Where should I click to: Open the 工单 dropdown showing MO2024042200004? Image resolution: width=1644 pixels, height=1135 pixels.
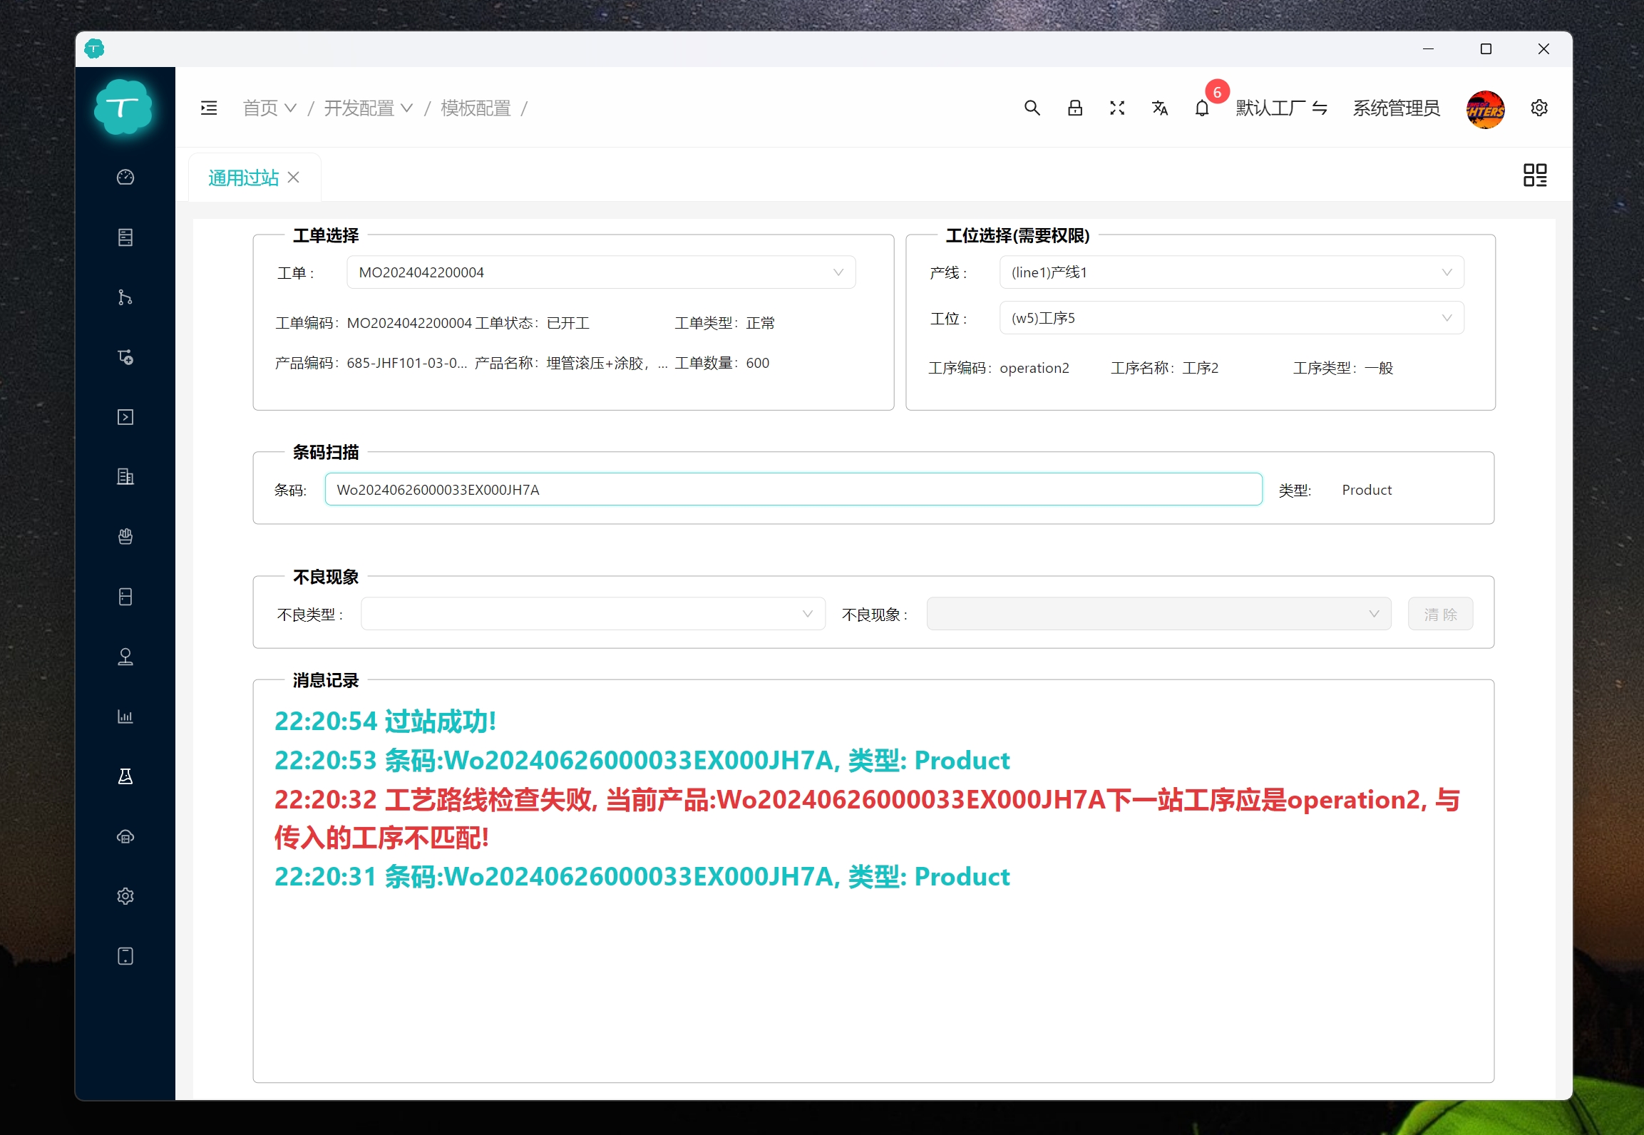tap(600, 272)
